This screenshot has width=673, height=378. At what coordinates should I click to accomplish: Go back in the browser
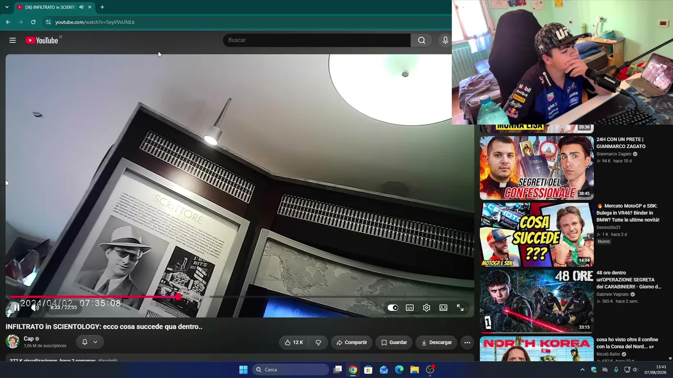[8, 22]
